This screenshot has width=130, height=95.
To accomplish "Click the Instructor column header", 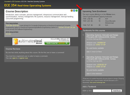I will pos(108,17).
